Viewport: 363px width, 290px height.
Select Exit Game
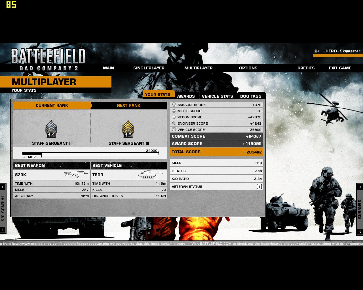pos(340,68)
